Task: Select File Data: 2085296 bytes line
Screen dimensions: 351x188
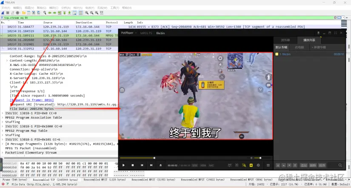Action: pos(32,109)
